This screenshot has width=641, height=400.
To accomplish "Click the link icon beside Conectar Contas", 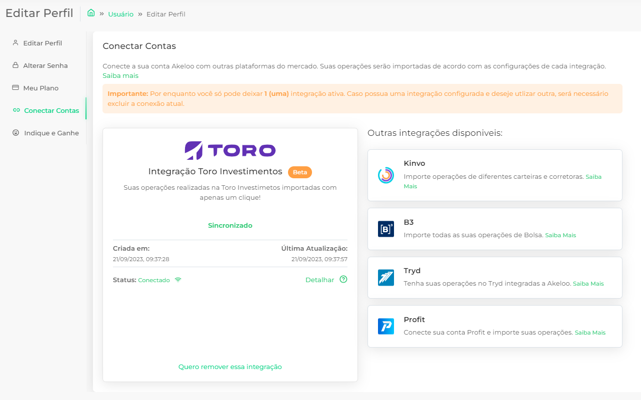I will (16, 110).
